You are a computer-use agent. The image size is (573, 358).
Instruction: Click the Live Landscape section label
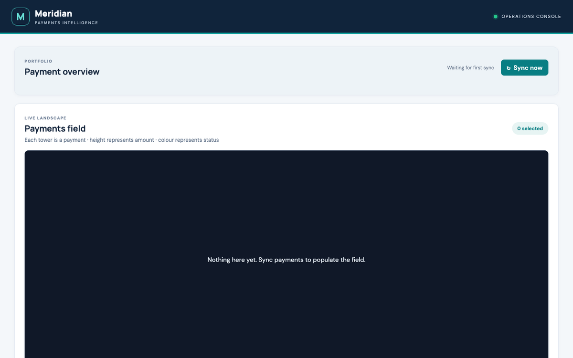[45, 118]
